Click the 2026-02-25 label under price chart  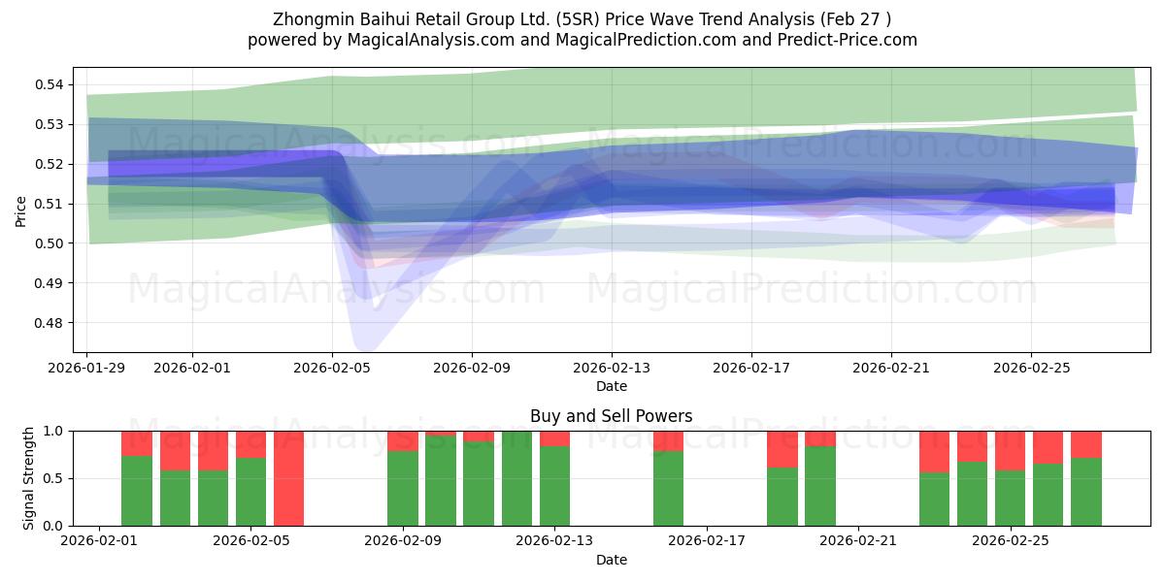[x=1031, y=368]
